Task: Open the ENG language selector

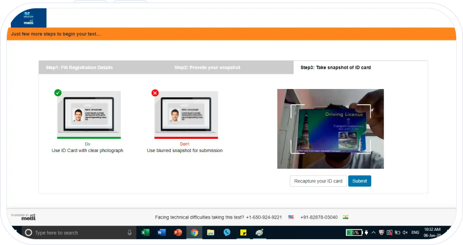Action: click(x=415, y=233)
